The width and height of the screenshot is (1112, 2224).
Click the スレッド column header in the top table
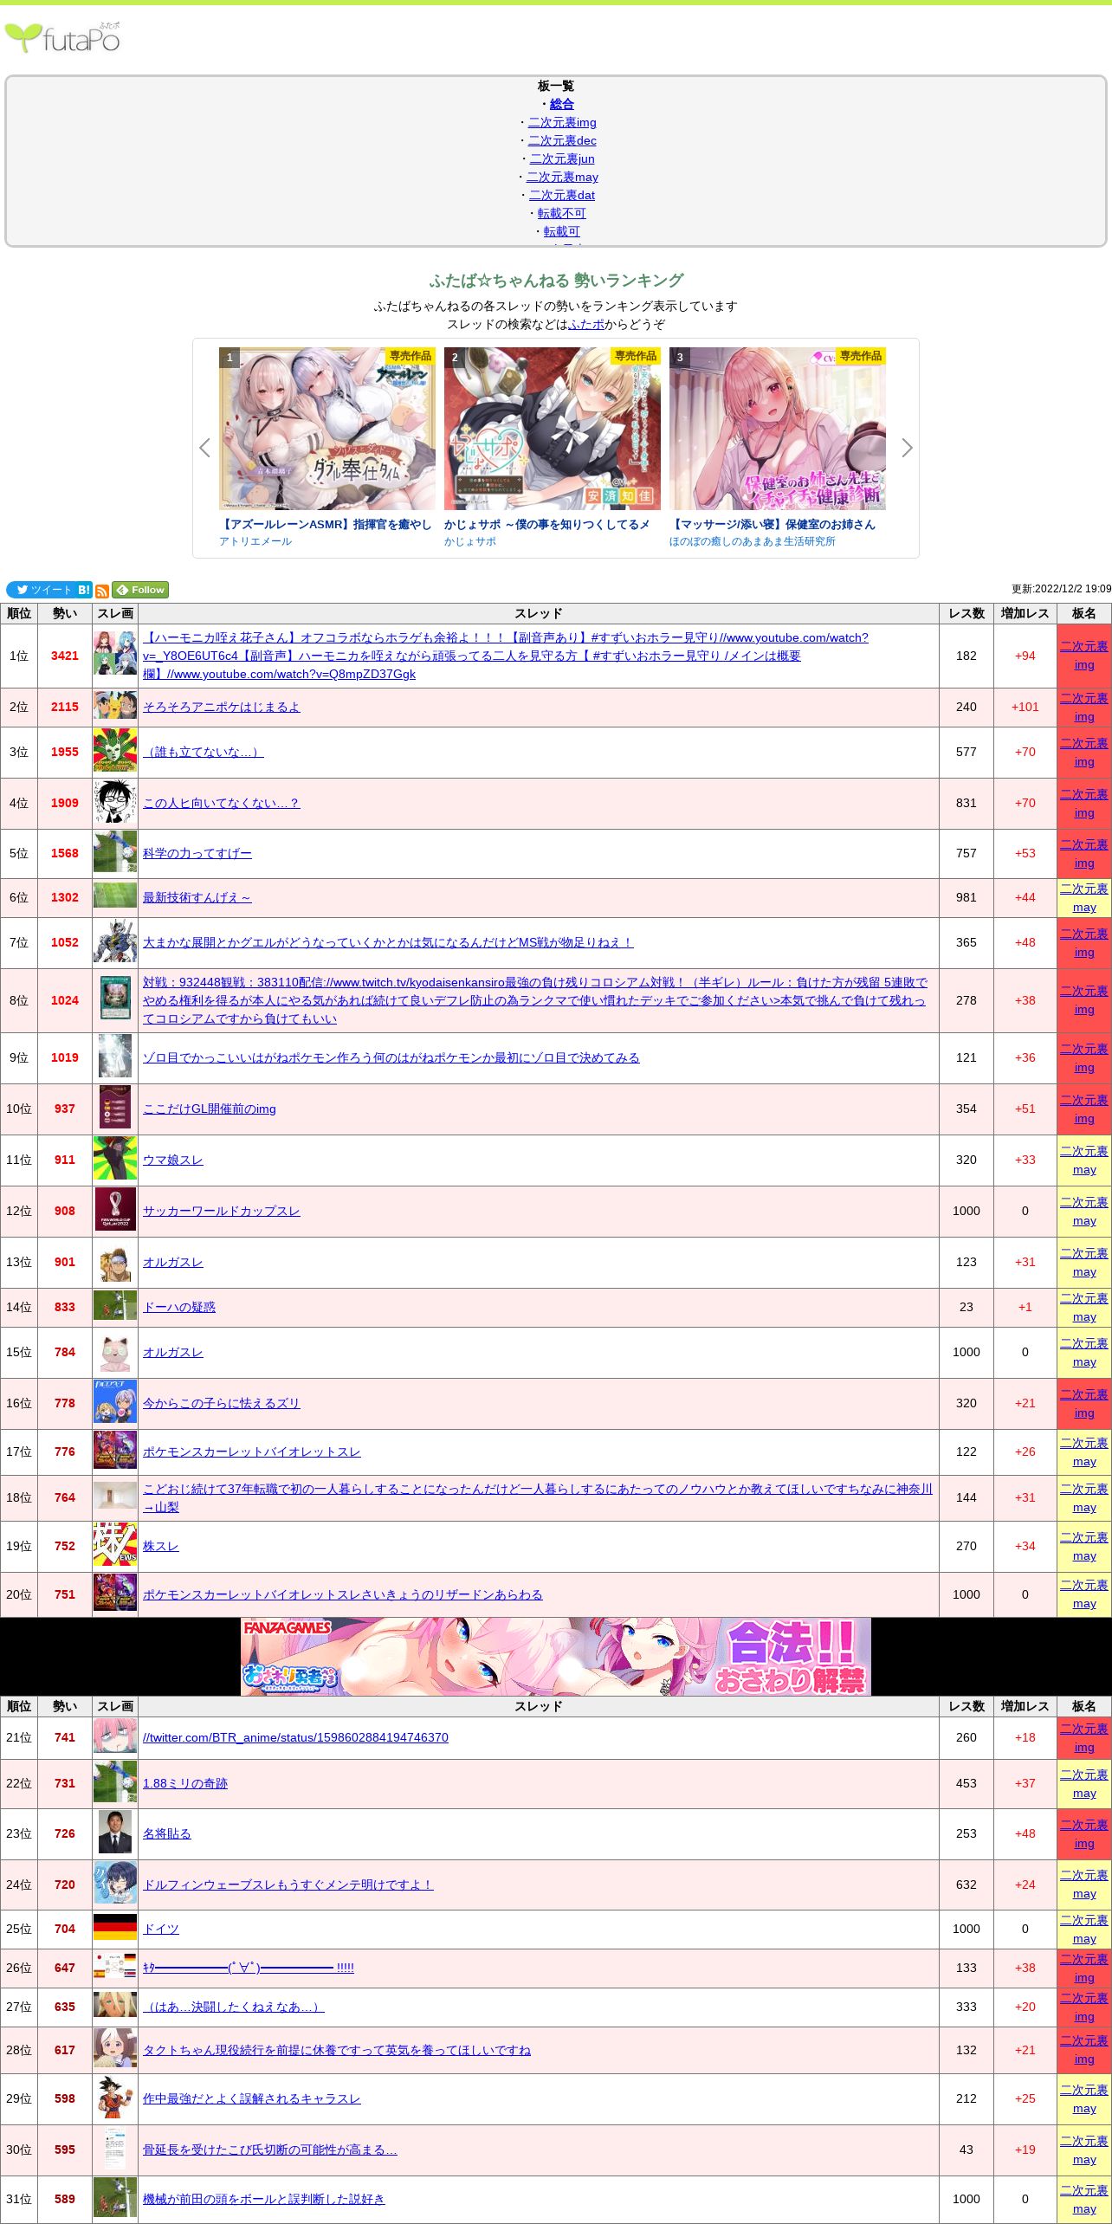coord(539,613)
